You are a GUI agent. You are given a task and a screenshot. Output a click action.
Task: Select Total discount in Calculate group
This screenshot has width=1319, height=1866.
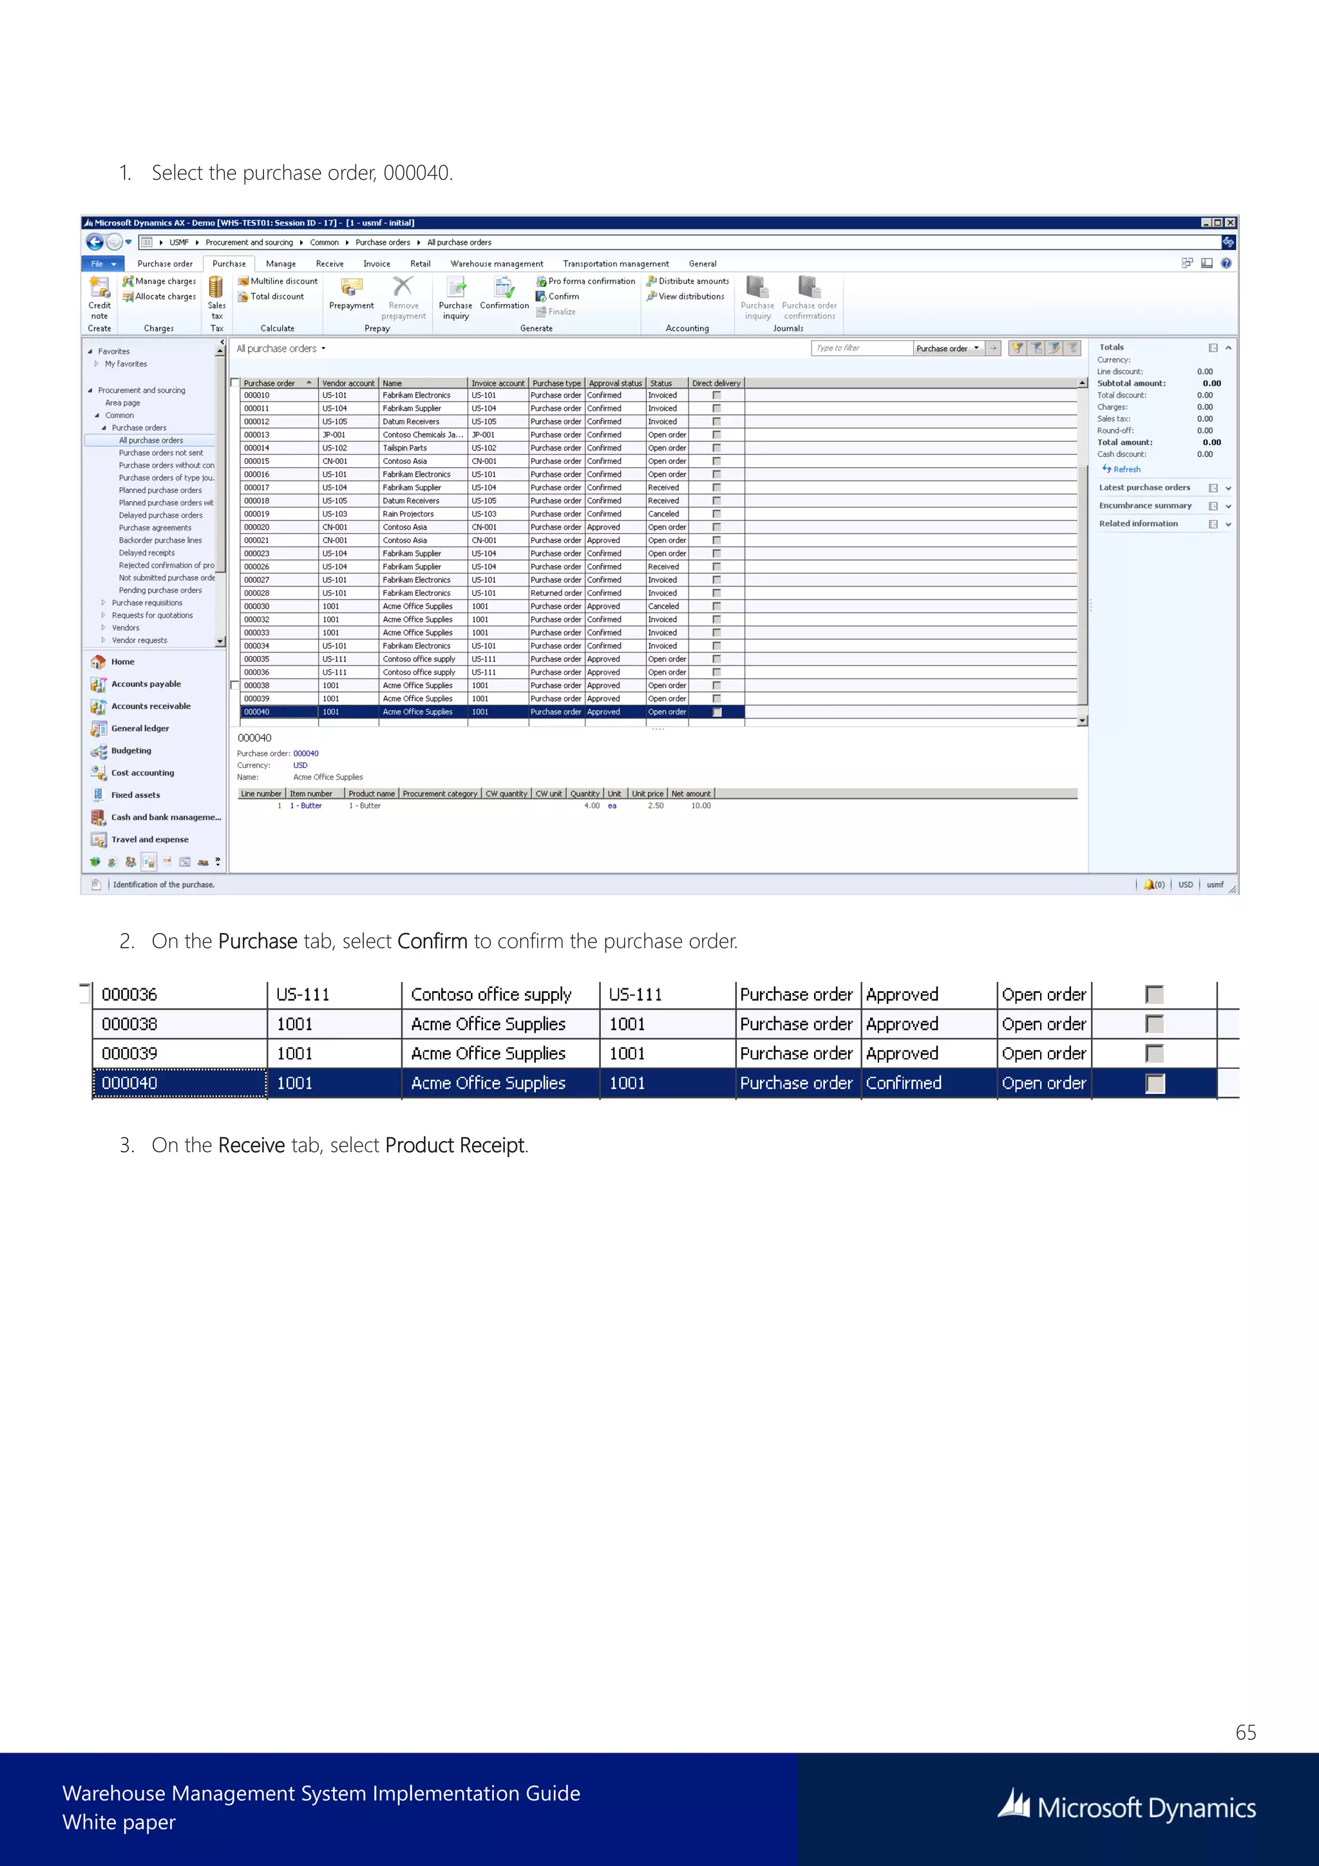(x=271, y=296)
